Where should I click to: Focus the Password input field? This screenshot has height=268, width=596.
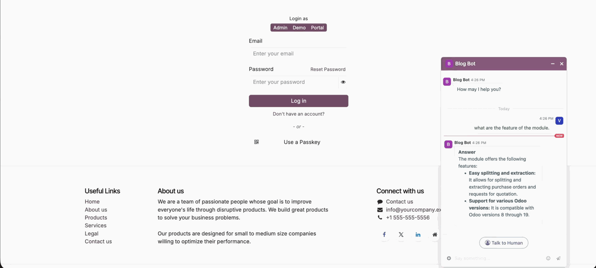(293, 82)
